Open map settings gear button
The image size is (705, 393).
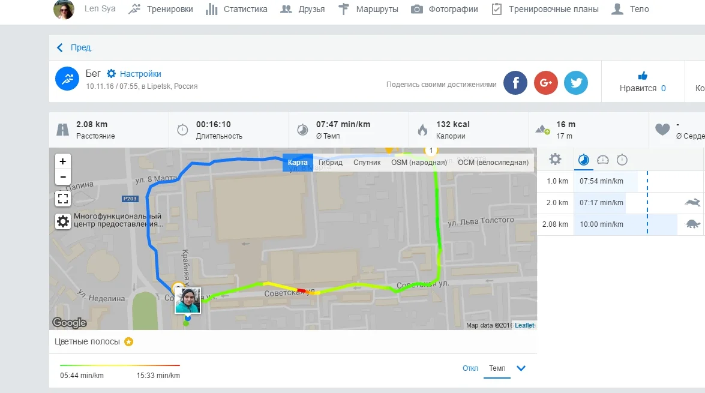click(63, 221)
